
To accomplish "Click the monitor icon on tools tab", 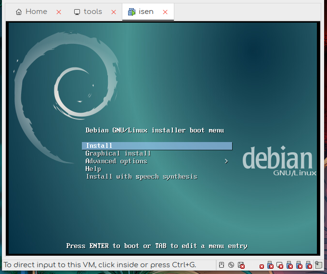I will (77, 12).
